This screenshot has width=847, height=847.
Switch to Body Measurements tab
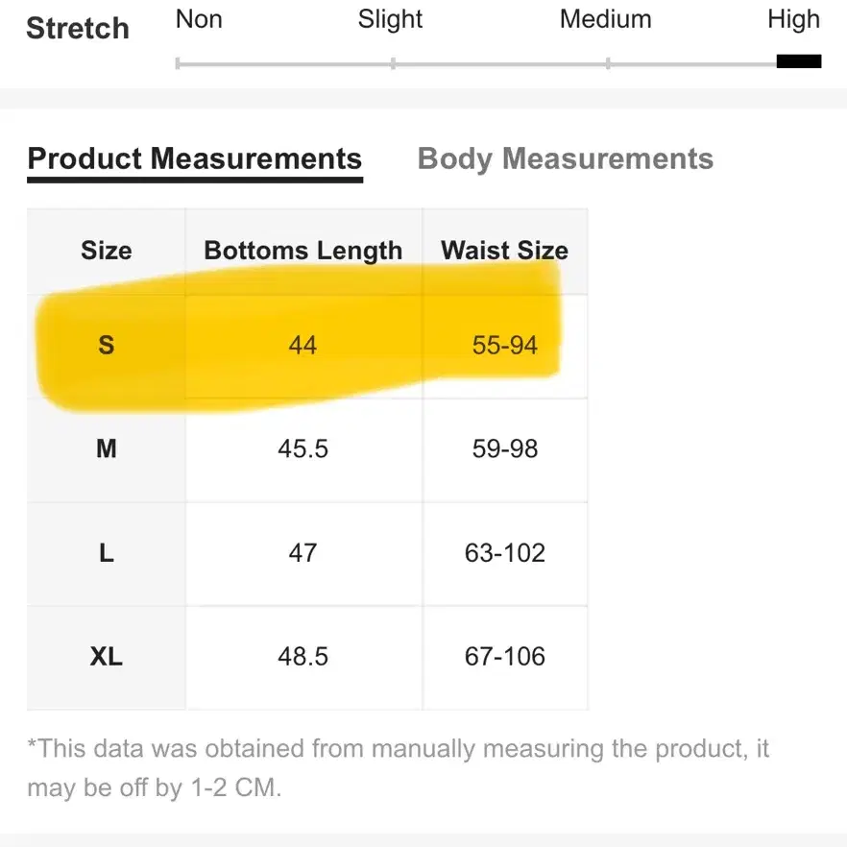565,158
